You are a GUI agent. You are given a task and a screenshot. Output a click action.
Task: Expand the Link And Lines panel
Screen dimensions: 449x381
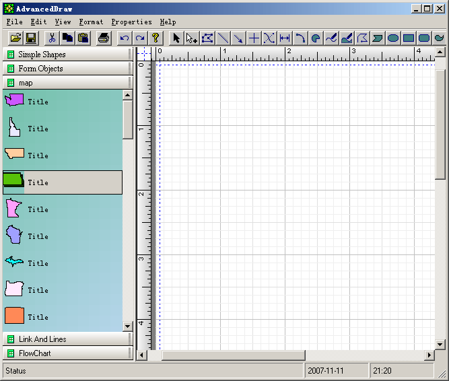[68, 339]
